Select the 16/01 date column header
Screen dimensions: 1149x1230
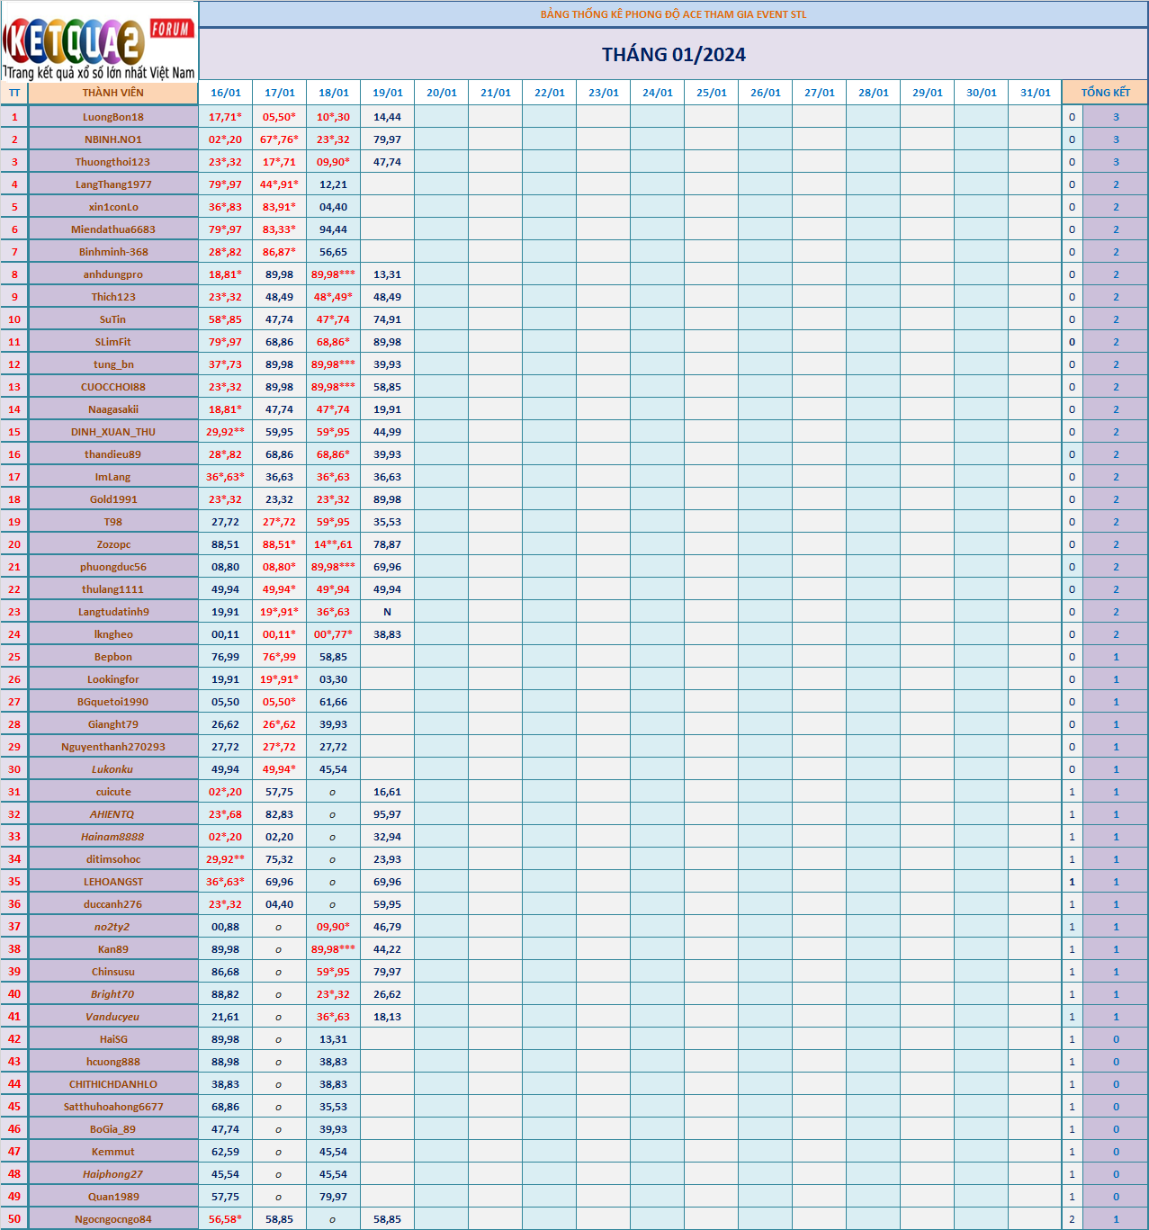click(226, 93)
